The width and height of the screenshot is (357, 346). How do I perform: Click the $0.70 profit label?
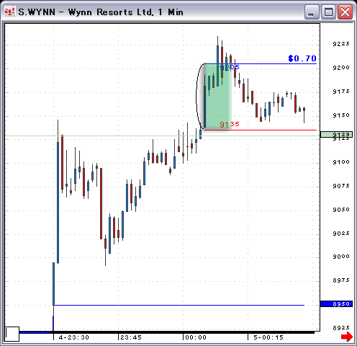click(x=302, y=58)
